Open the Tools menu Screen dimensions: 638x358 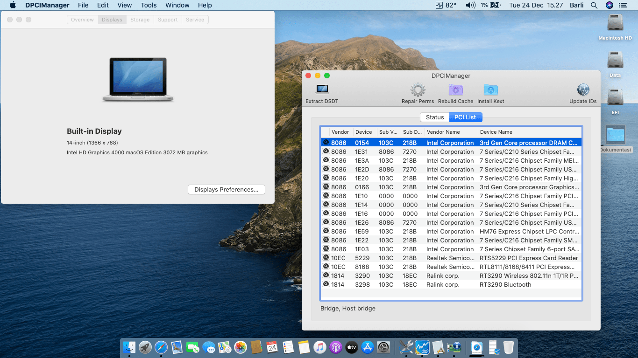click(x=149, y=5)
